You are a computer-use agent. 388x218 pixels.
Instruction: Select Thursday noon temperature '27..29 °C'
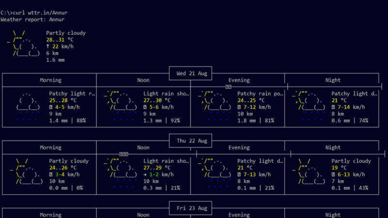click(157, 168)
